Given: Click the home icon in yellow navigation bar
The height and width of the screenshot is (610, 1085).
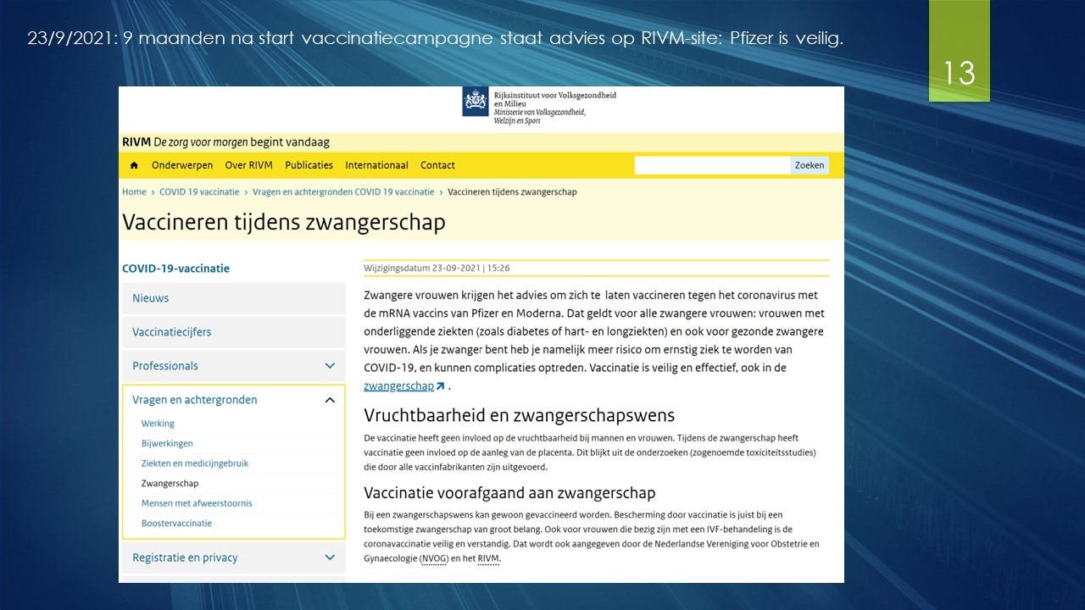Looking at the screenshot, I should pos(134,165).
